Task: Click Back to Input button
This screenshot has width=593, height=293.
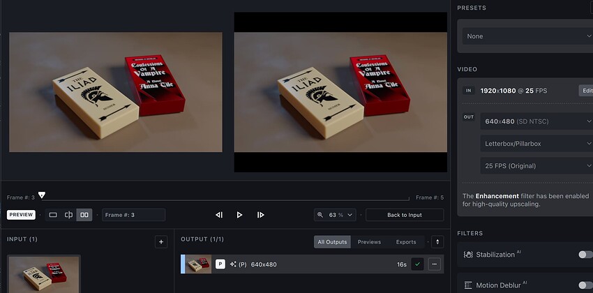Action: tap(405, 215)
